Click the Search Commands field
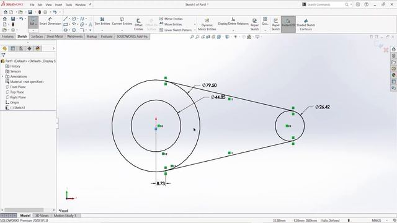This screenshot has height=223, width=397. (x=325, y=4)
